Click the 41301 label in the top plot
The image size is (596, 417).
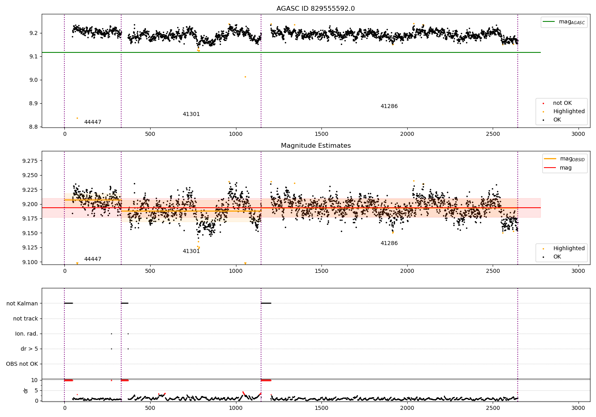click(191, 114)
